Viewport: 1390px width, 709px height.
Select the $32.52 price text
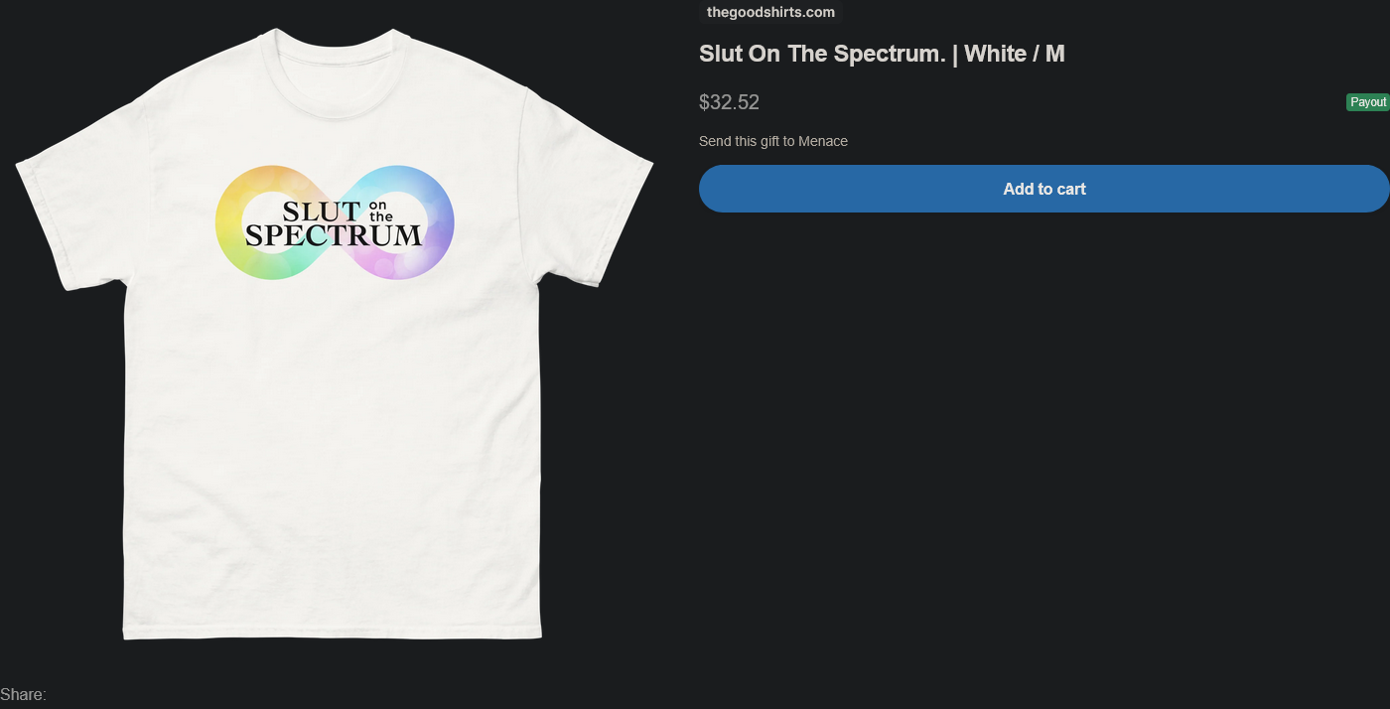tap(729, 102)
